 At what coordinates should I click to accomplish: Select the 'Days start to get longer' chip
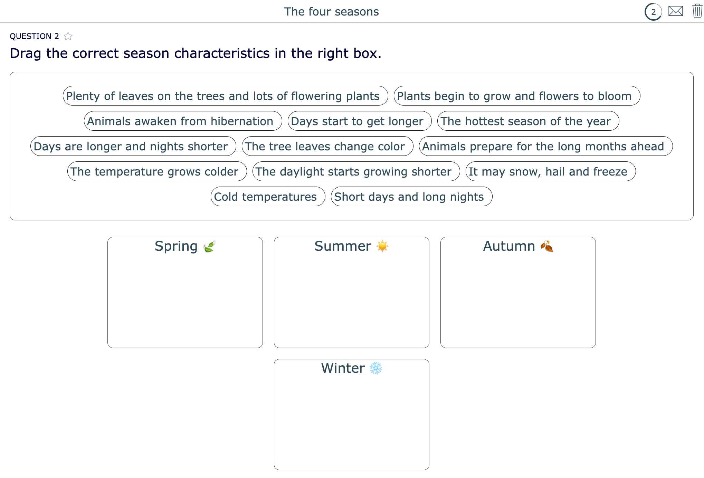[x=360, y=121]
